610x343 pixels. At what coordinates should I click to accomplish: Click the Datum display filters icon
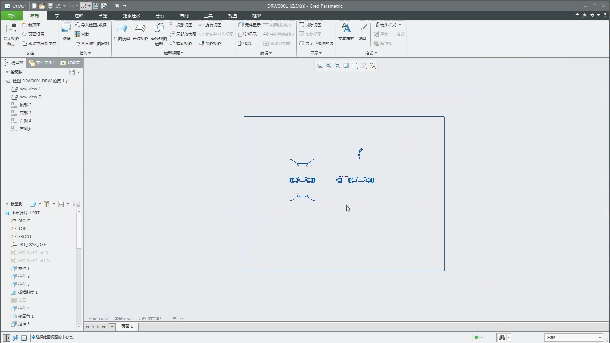point(372,66)
